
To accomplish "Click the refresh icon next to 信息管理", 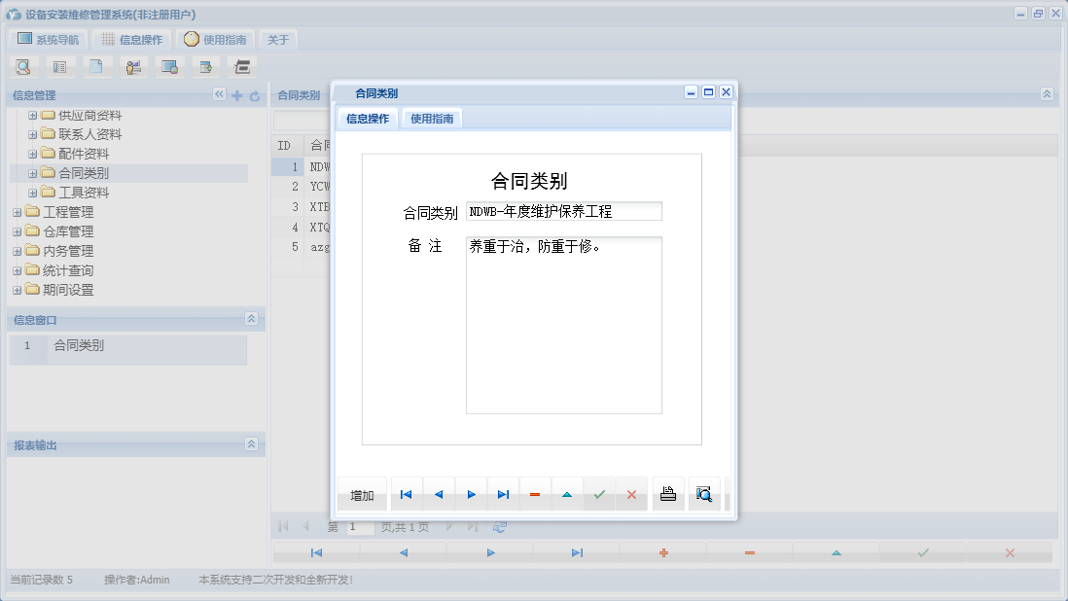I will click(254, 95).
